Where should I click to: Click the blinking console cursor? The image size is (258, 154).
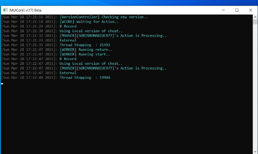(x=2, y=84)
